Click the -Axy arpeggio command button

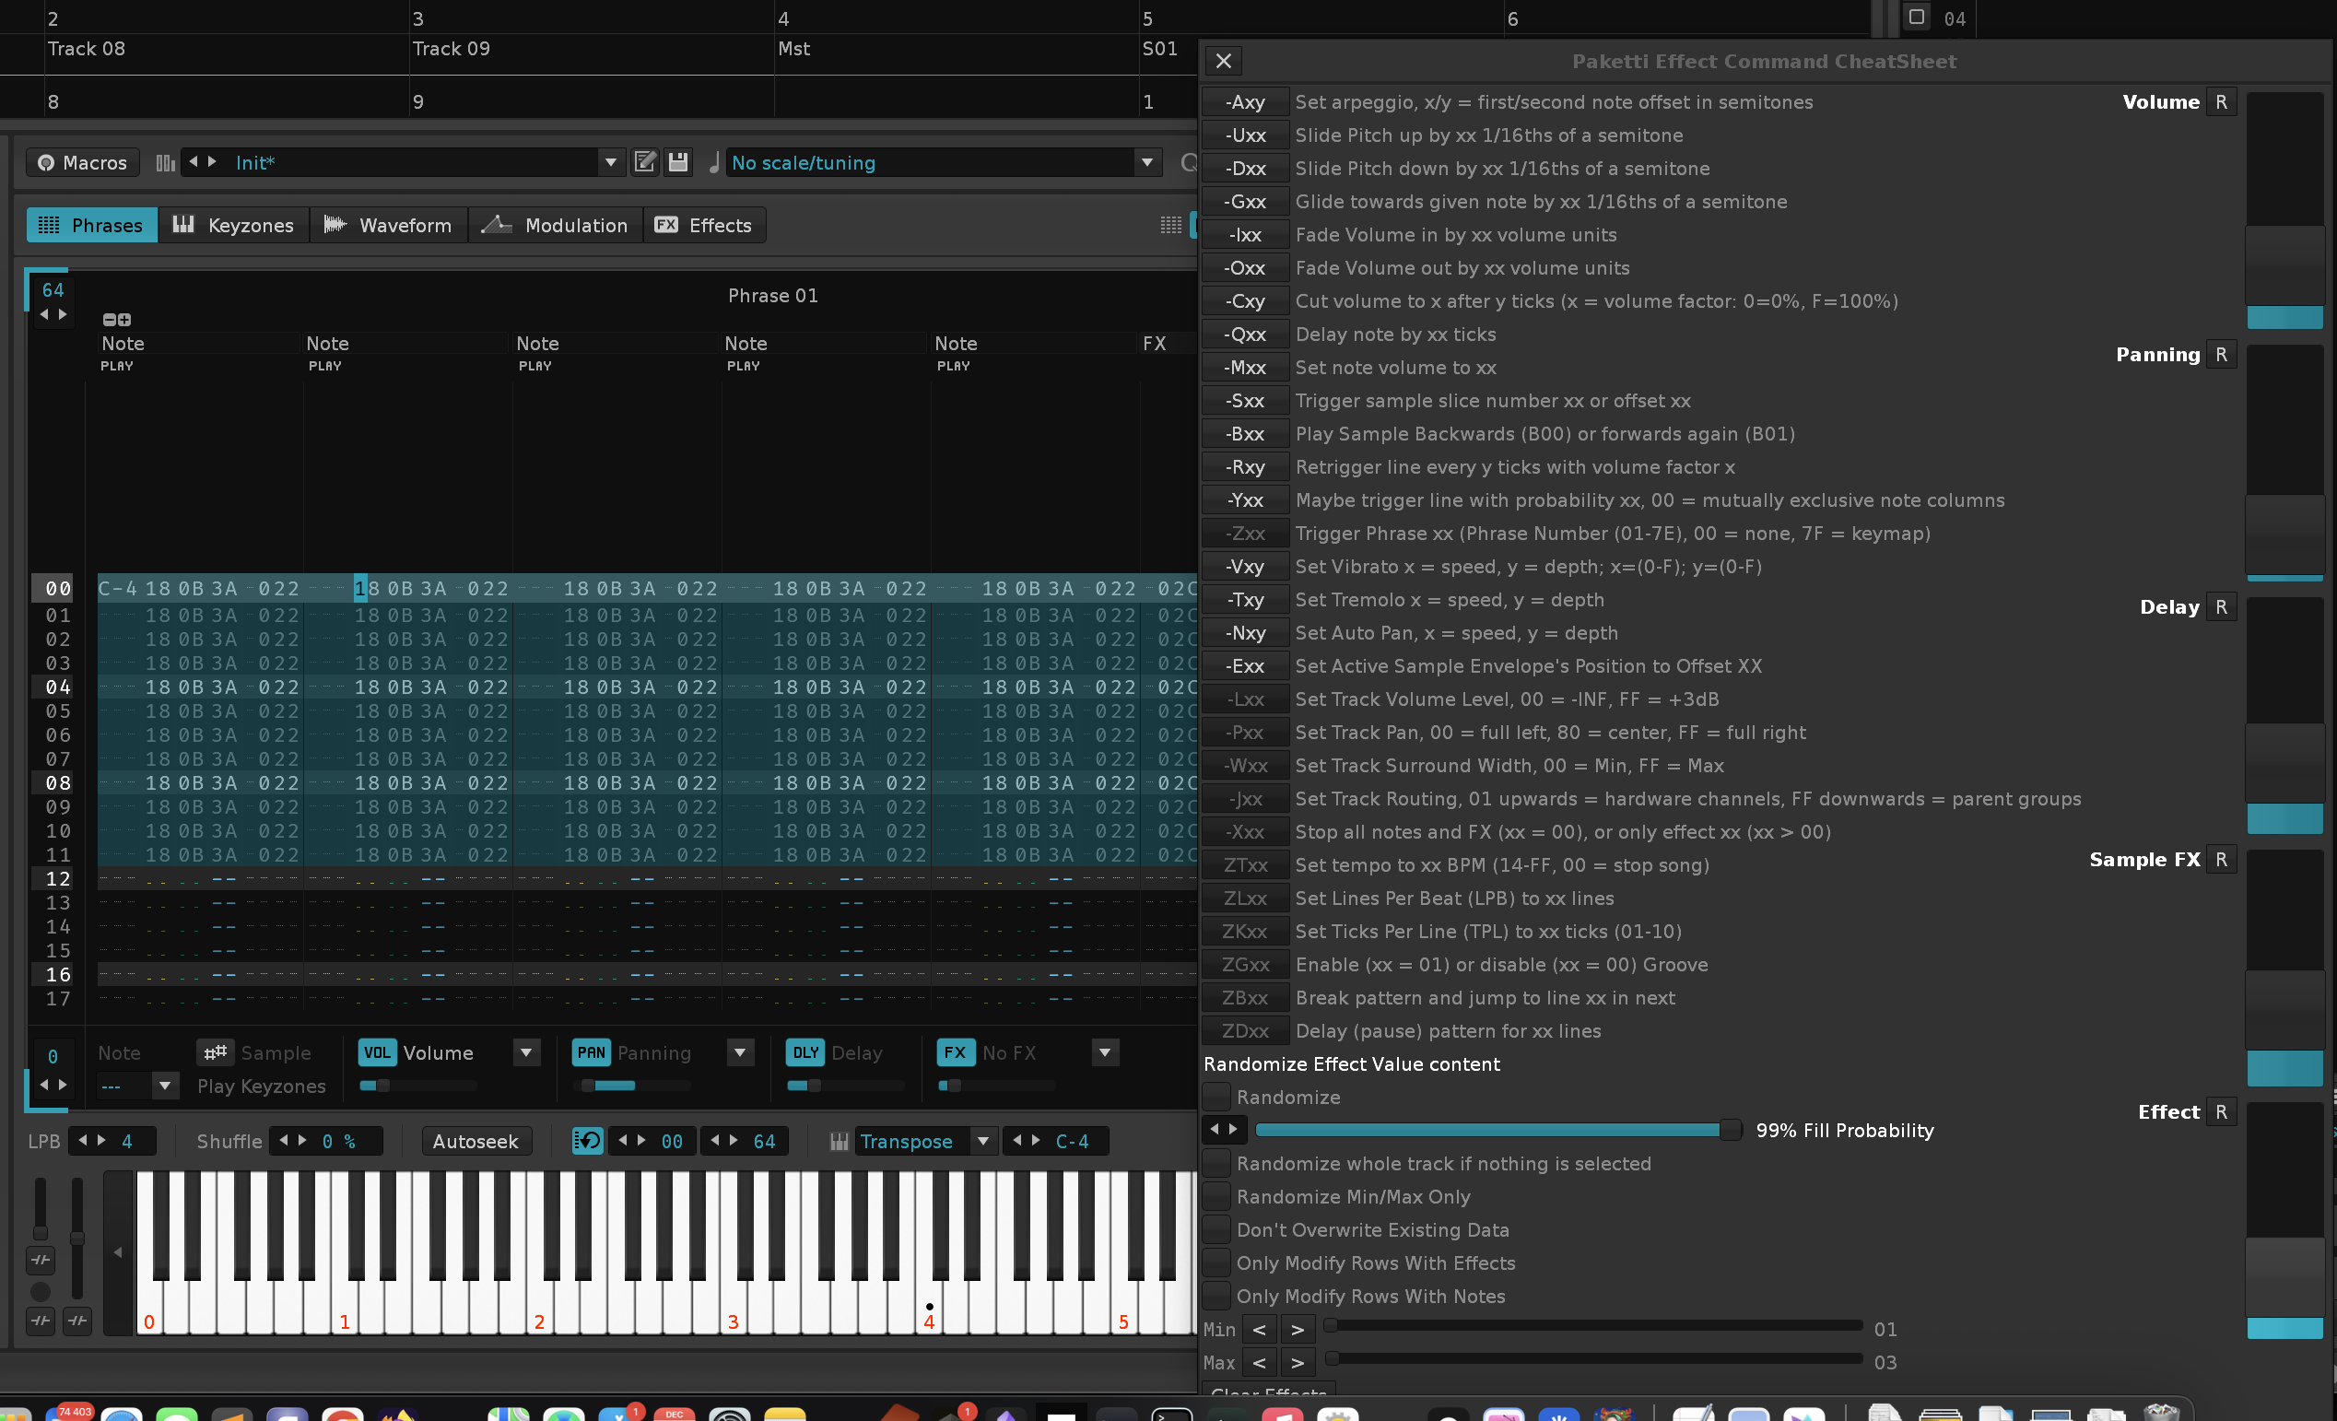tap(1244, 101)
